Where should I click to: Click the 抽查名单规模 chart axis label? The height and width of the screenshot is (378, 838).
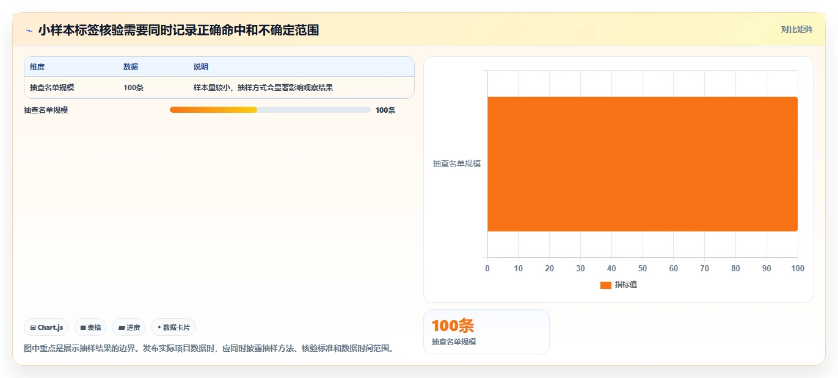pos(457,163)
